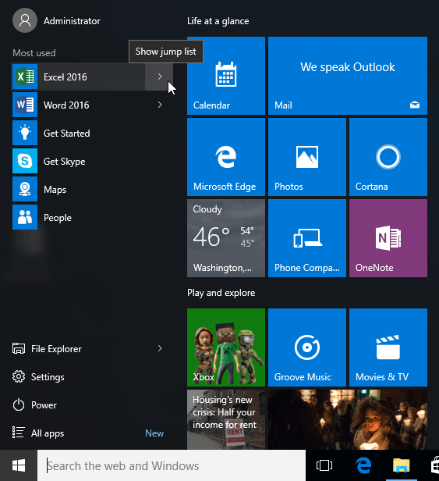The width and height of the screenshot is (439, 481).
Task: Show the jump list for Excel 2016
Action: click(x=159, y=77)
